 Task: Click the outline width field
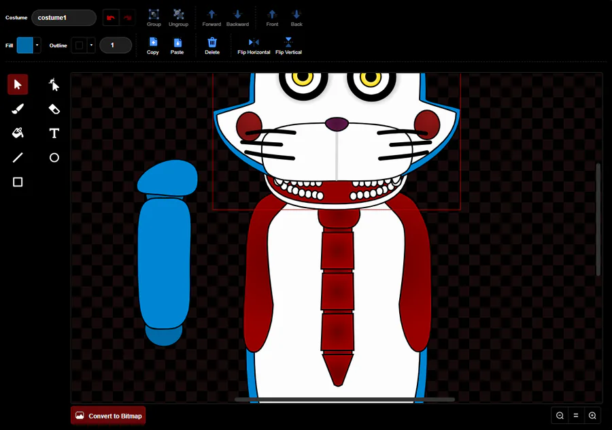(116, 46)
